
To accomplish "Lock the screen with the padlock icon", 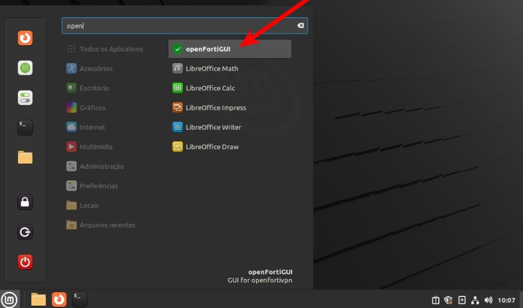I will (x=25, y=202).
